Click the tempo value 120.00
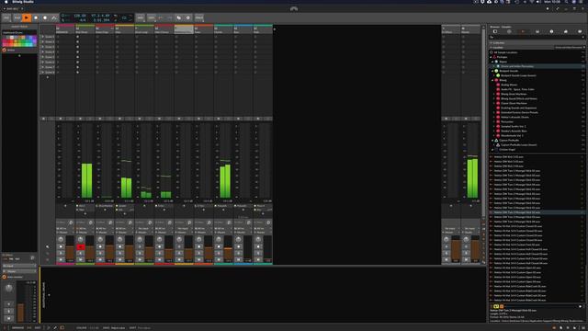 tap(80, 16)
